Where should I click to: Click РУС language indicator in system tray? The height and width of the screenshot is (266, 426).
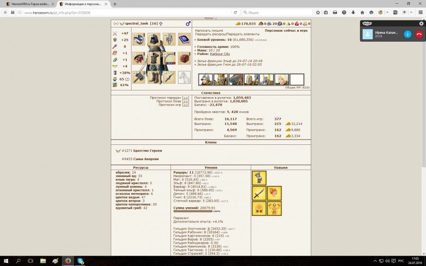tap(401, 261)
